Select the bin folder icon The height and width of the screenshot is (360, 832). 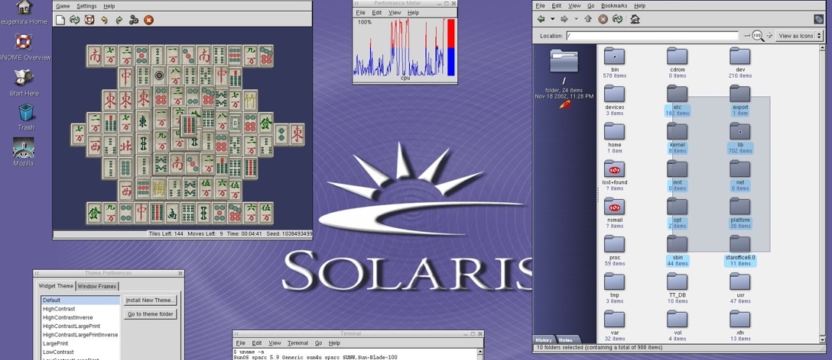(615, 56)
